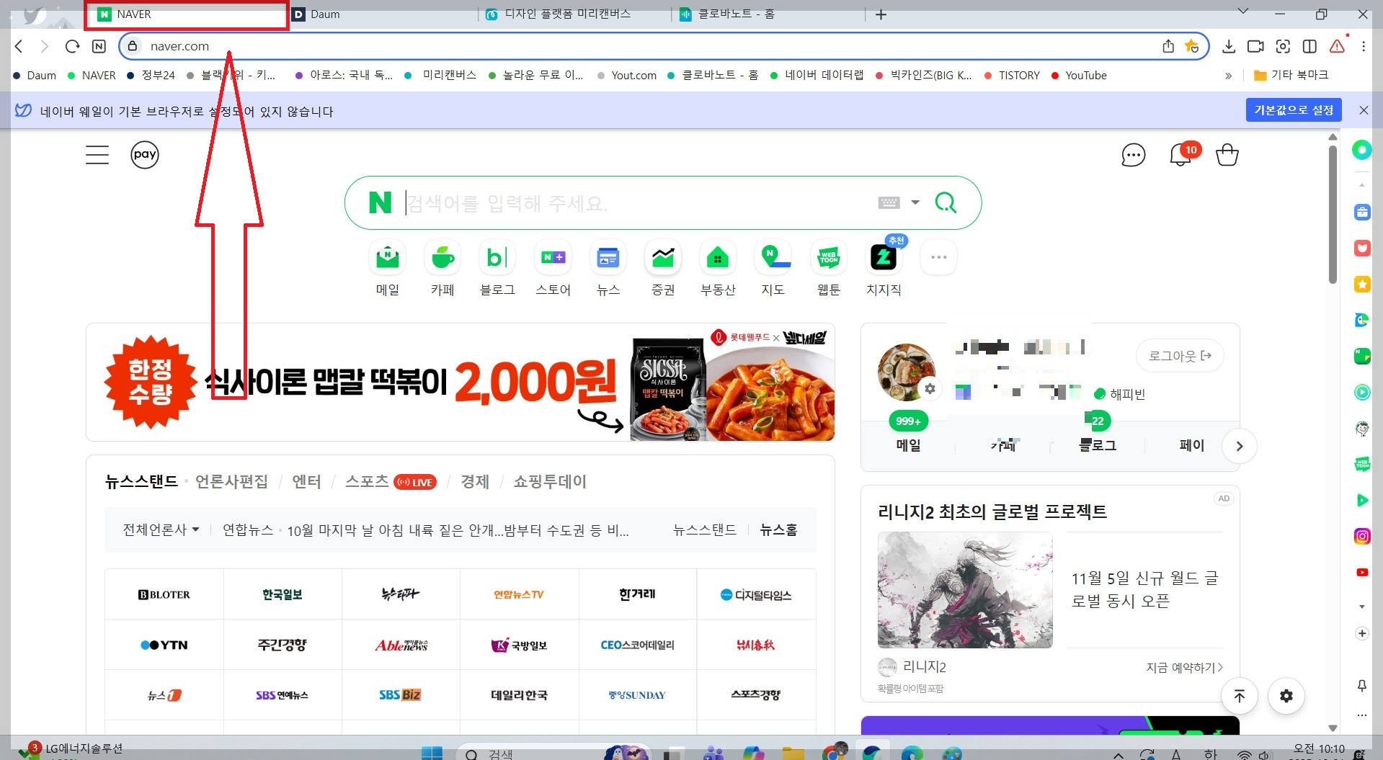Open the 블로그 service icon
Image resolution: width=1383 pixels, height=760 pixels.
[x=497, y=257]
